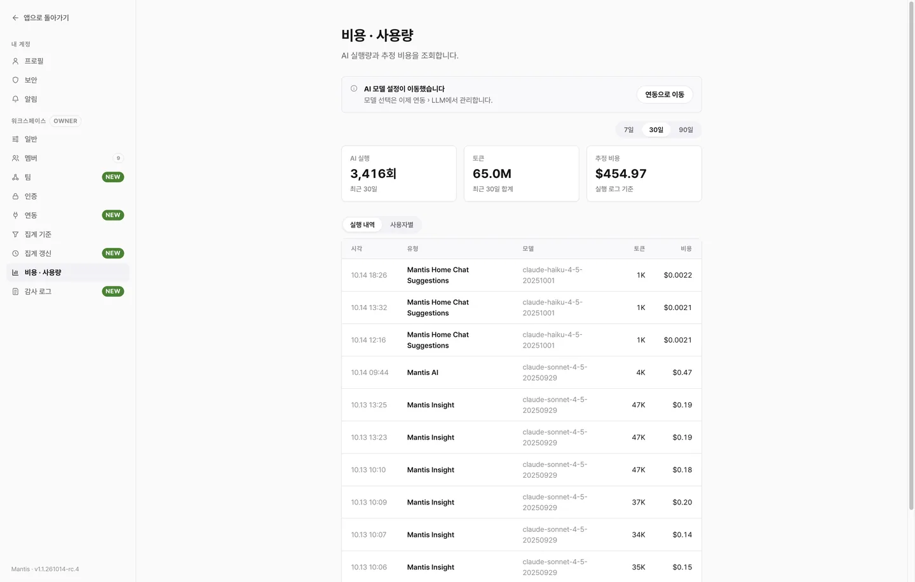
Task: Click the 10.14 12:16 row timestamp
Action: pos(369,340)
